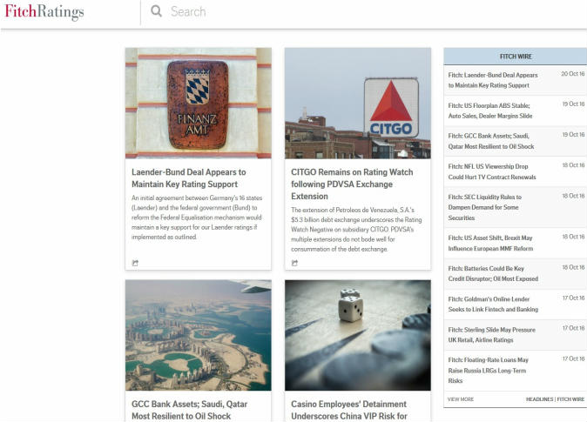The image size is (587, 422).
Task: Open wire item NFL US Viewership Drop
Action: (x=492, y=171)
